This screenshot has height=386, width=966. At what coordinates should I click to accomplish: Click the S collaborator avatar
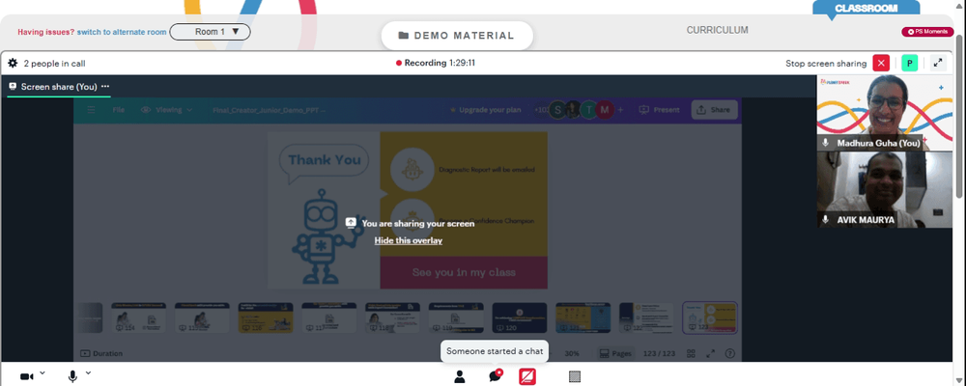(x=557, y=110)
